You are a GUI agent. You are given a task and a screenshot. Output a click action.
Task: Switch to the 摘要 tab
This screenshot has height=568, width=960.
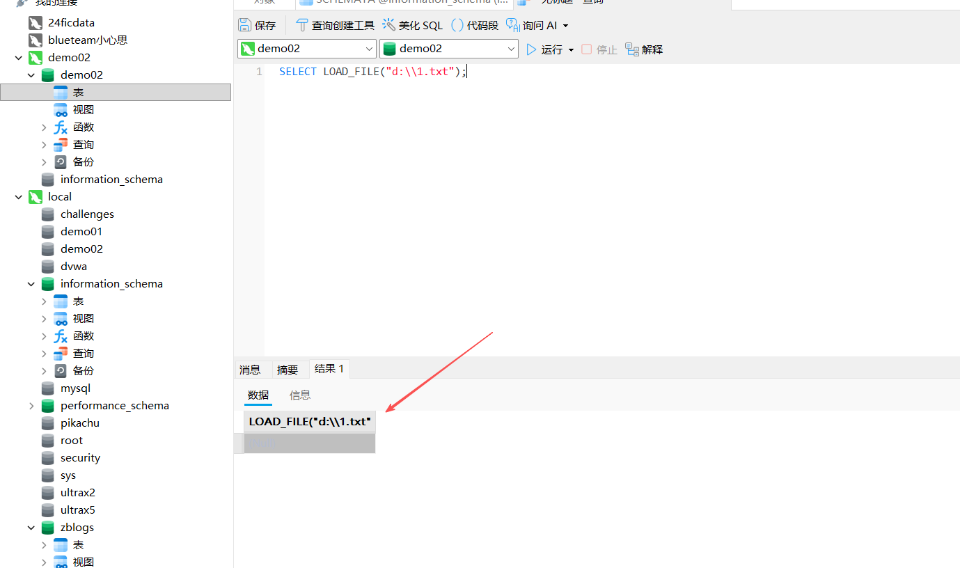288,370
